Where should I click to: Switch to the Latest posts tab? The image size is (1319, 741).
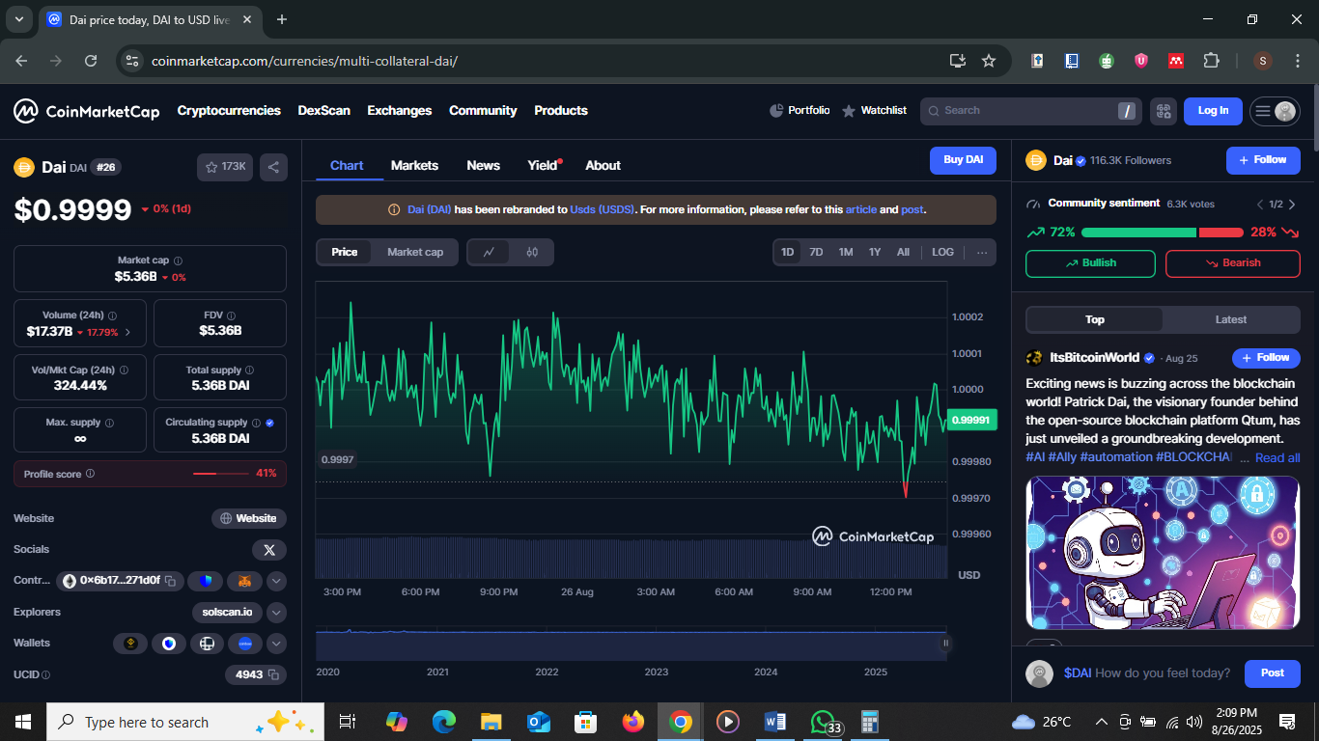pyautogui.click(x=1230, y=319)
